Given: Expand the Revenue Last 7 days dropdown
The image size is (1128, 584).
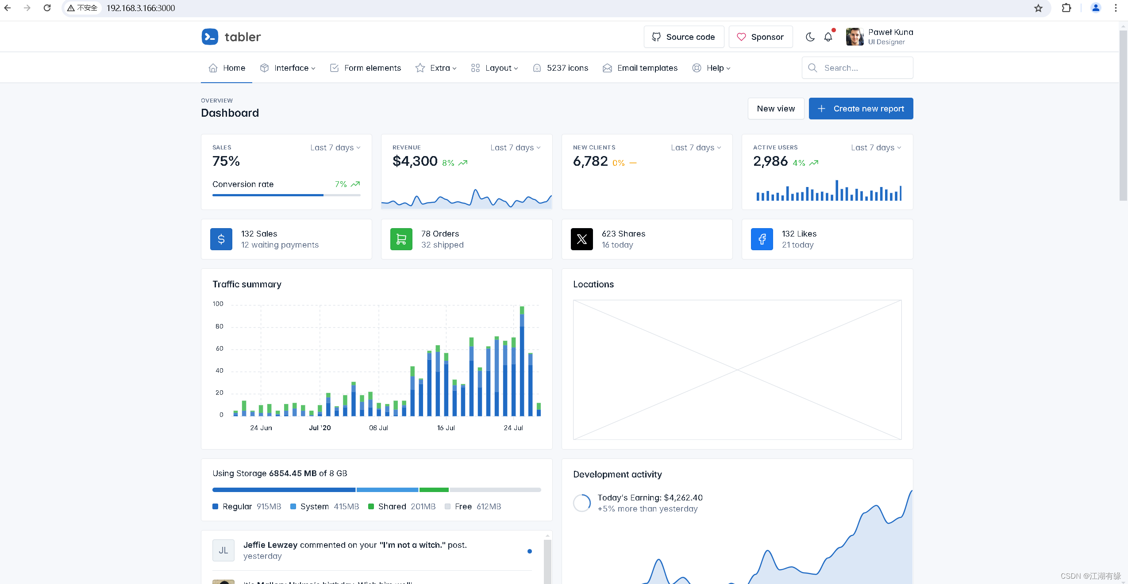Looking at the screenshot, I should [x=516, y=147].
